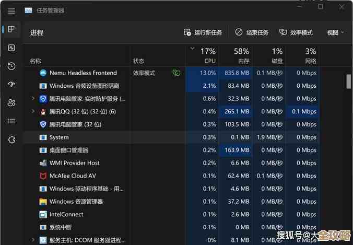This screenshot has height=245, width=353.
Task: Click 运行新任务 to run a new task
Action: pos(203,33)
